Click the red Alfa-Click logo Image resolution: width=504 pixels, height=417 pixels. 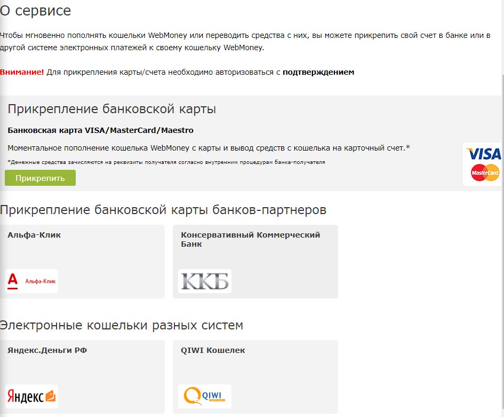point(31,281)
